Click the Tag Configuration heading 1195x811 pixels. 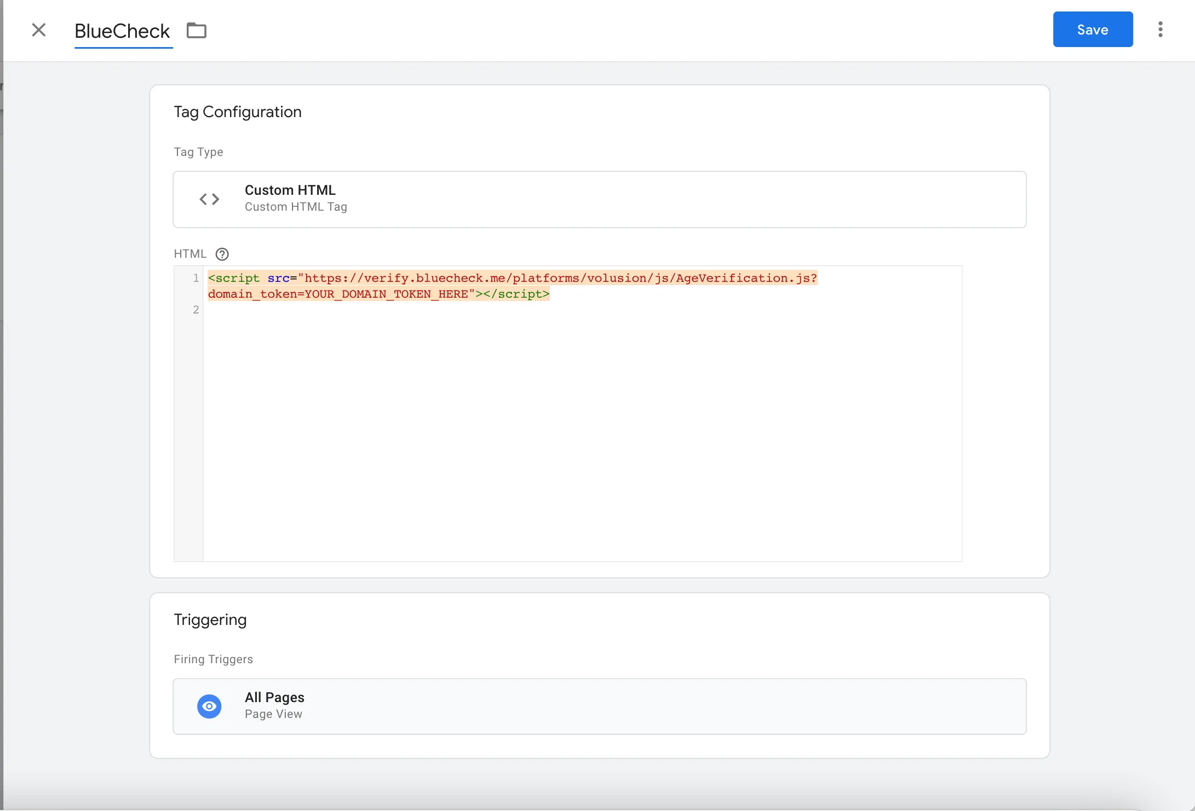pyautogui.click(x=238, y=112)
